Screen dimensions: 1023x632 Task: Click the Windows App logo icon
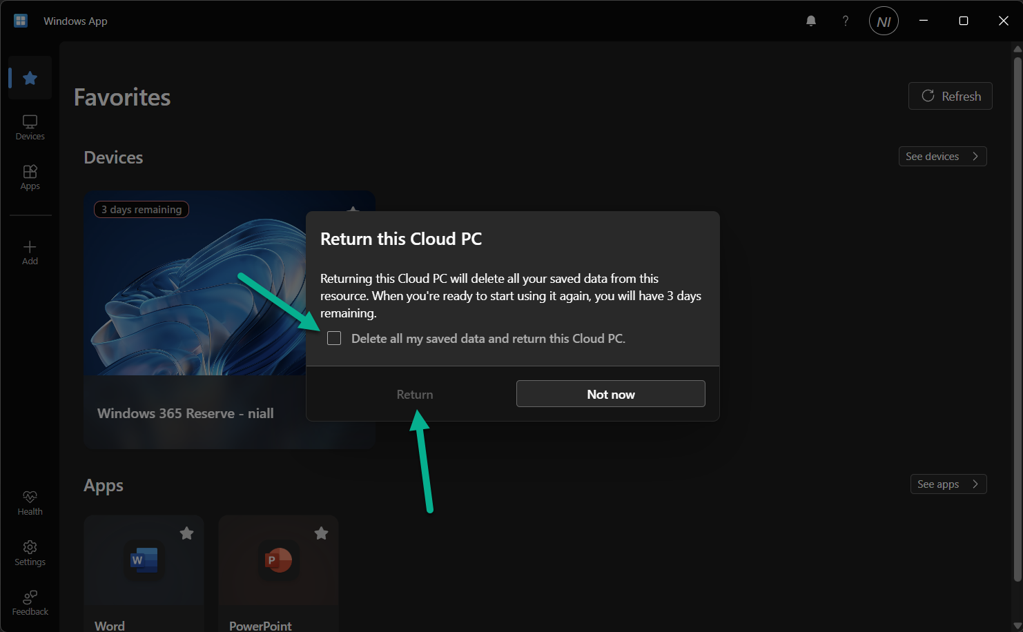21,21
